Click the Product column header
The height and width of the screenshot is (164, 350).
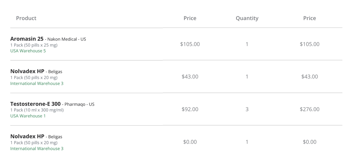pyautogui.click(x=26, y=18)
